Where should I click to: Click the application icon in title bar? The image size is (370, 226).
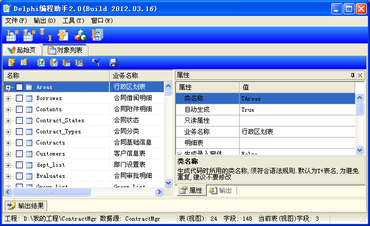[x=7, y=8]
